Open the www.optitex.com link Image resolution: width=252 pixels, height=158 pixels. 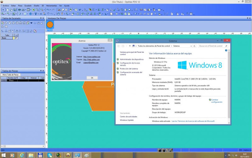coord(92,57)
